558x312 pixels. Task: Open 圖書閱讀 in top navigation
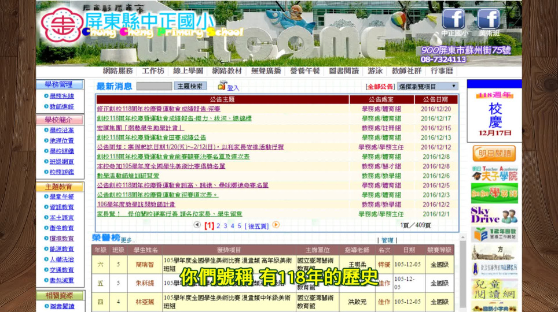point(344,71)
